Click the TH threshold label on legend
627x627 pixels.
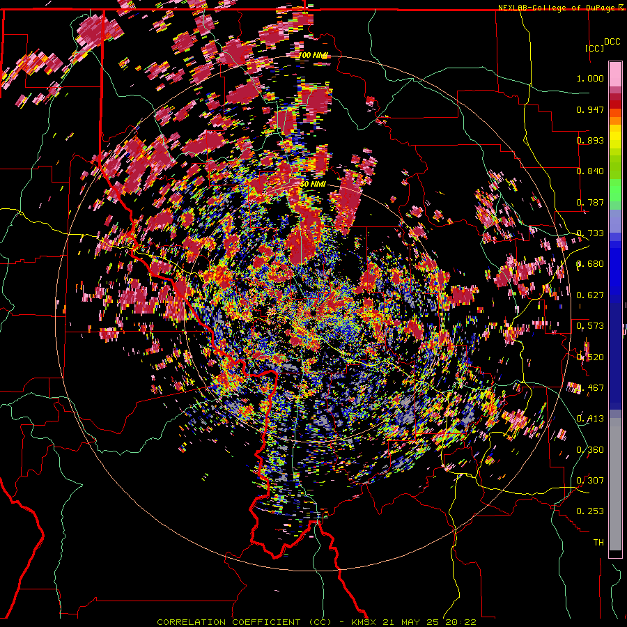pyautogui.click(x=598, y=543)
